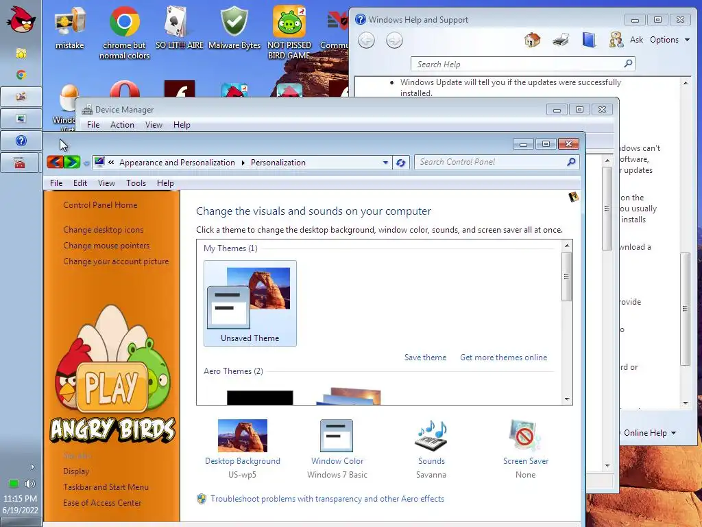
Task: Click 'Troubleshoot problems with transparency' link
Action: click(327, 499)
